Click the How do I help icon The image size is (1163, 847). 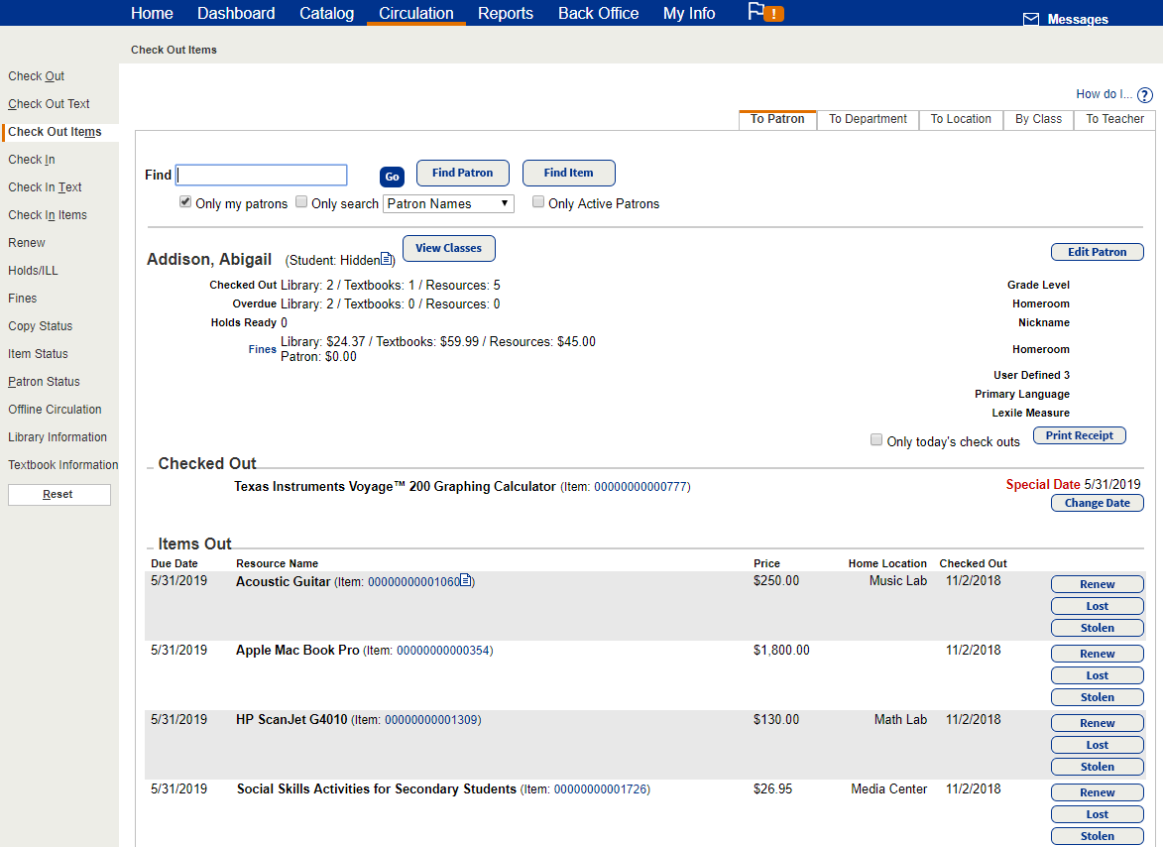click(1145, 95)
